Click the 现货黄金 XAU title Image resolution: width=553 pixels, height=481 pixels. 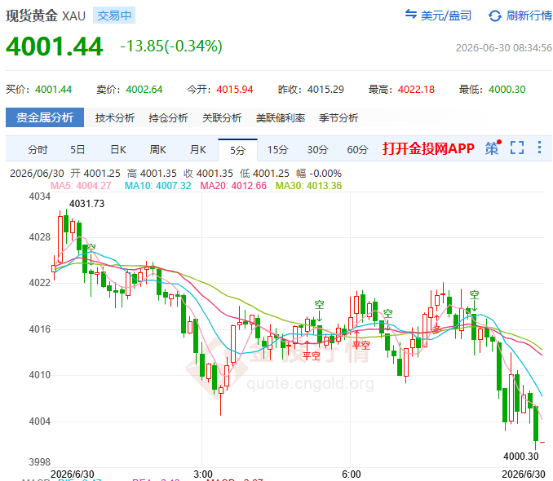(x=46, y=15)
